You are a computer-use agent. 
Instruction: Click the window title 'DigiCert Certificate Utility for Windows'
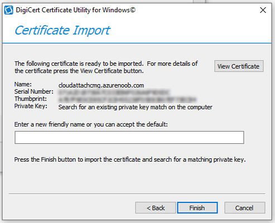76,10
